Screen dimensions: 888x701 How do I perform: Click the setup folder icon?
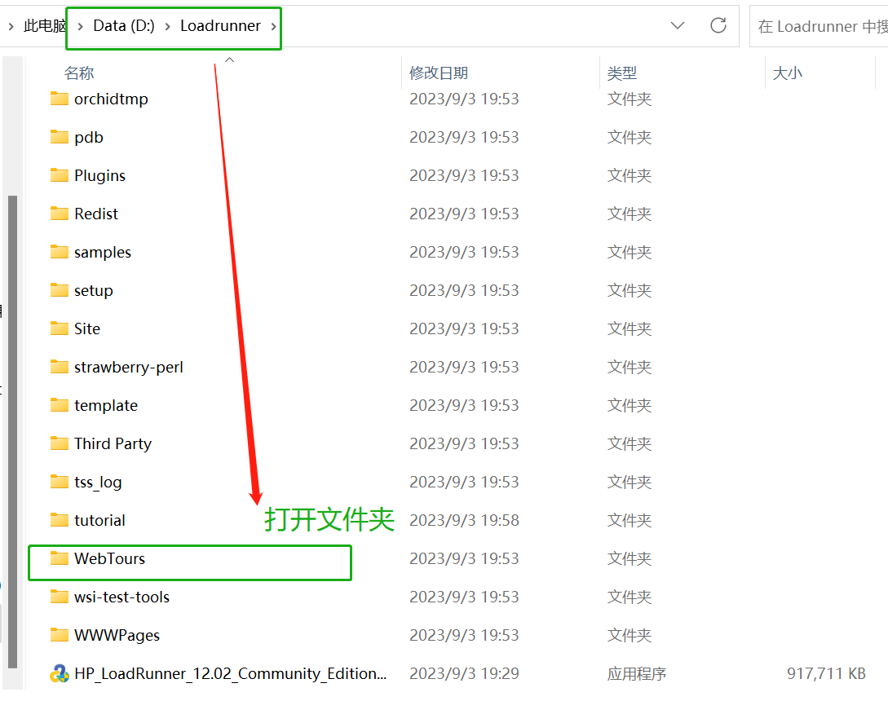tap(59, 290)
